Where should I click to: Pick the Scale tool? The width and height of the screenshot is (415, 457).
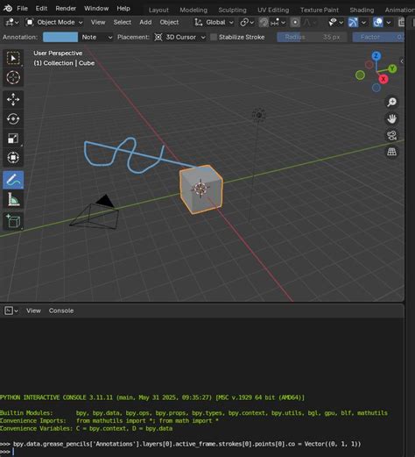(13, 139)
